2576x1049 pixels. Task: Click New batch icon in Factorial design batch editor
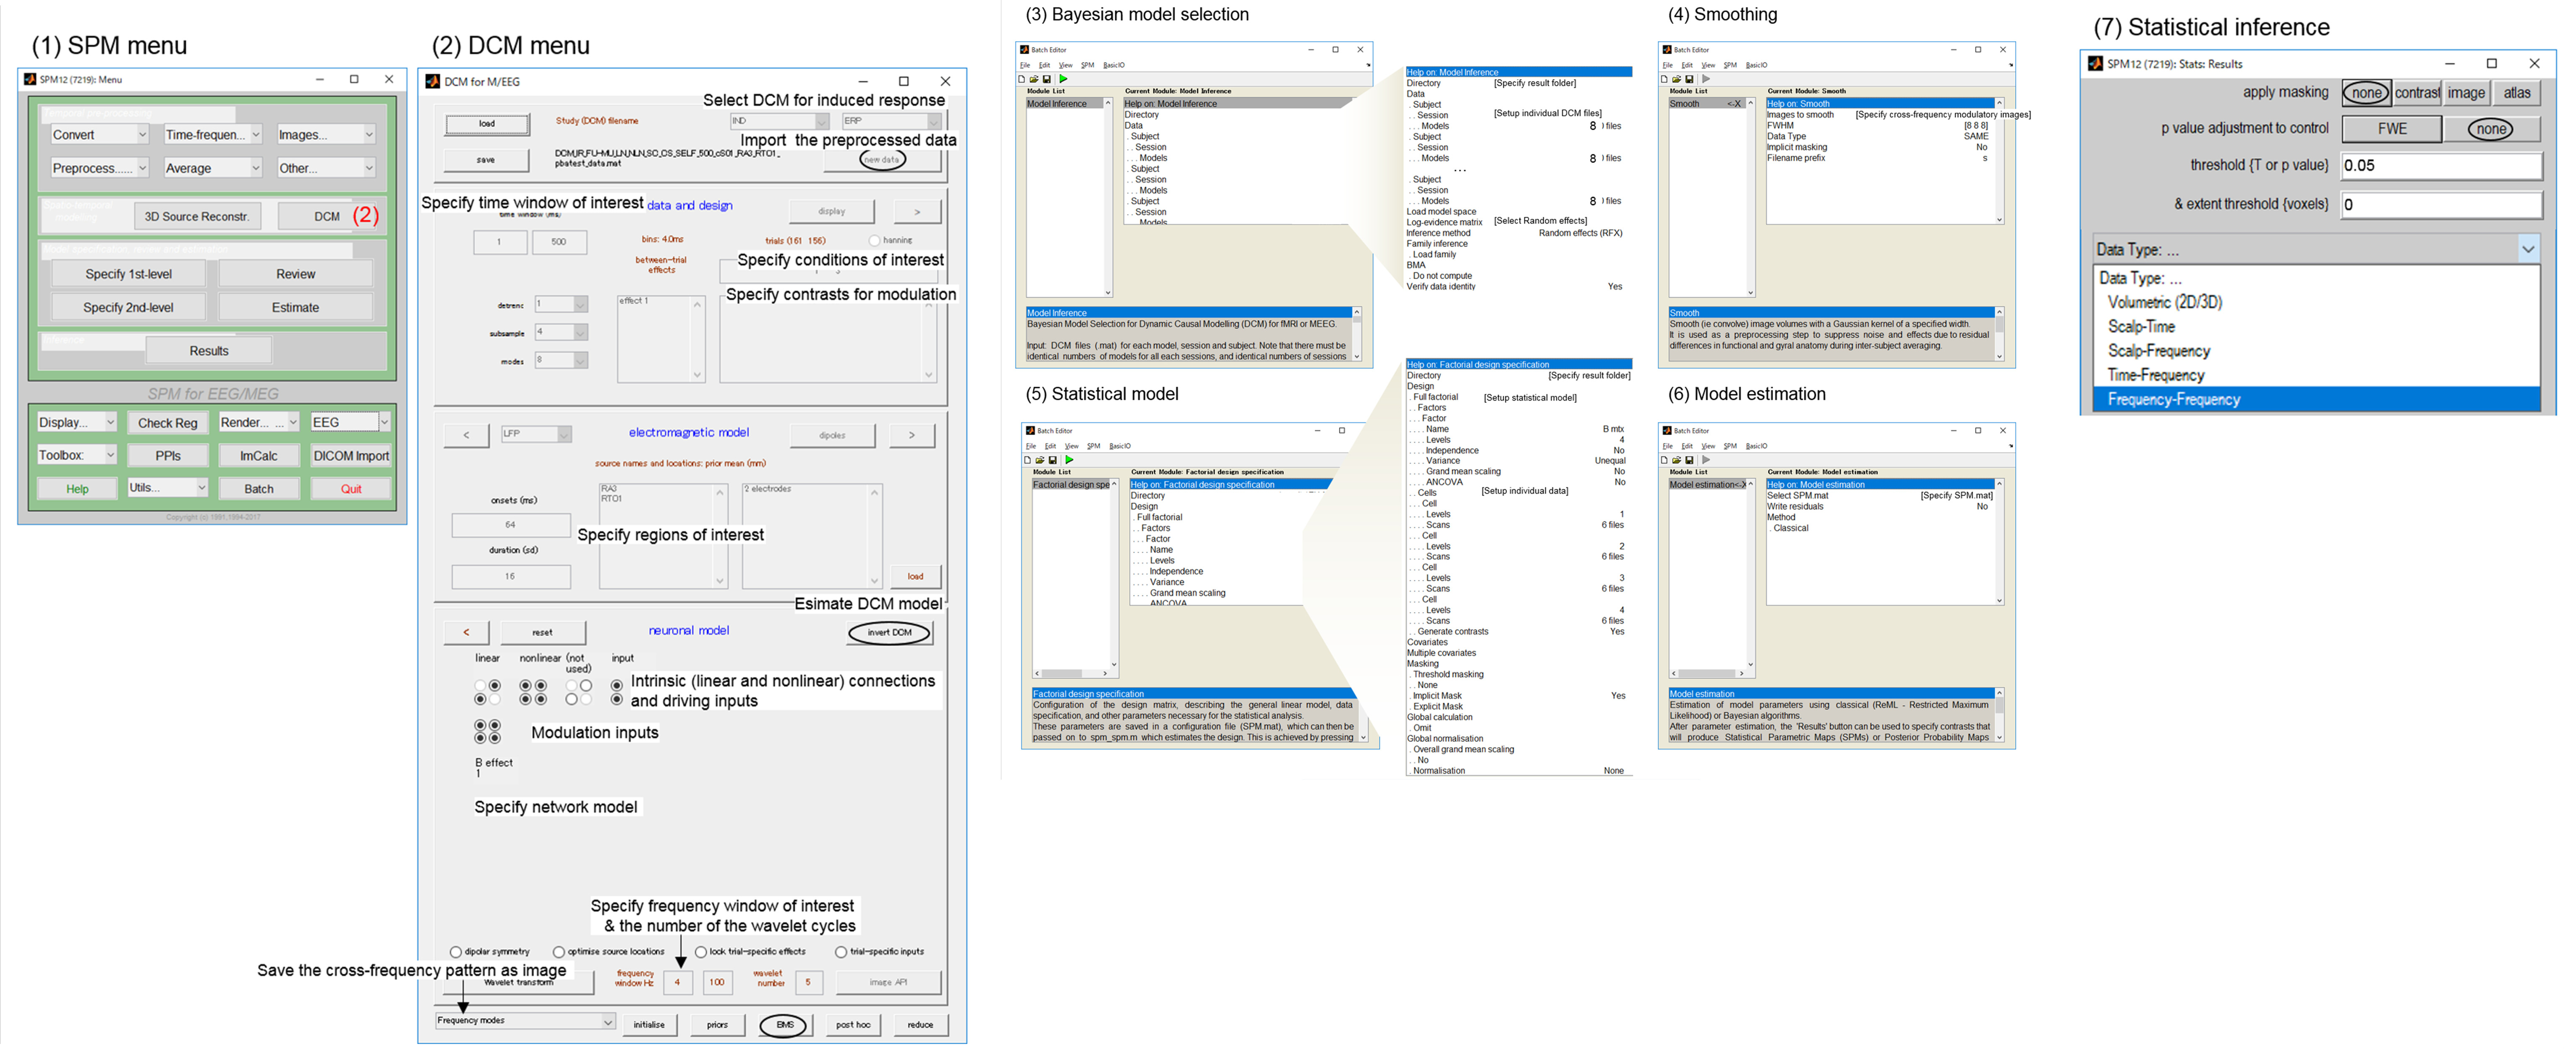click(x=1028, y=460)
